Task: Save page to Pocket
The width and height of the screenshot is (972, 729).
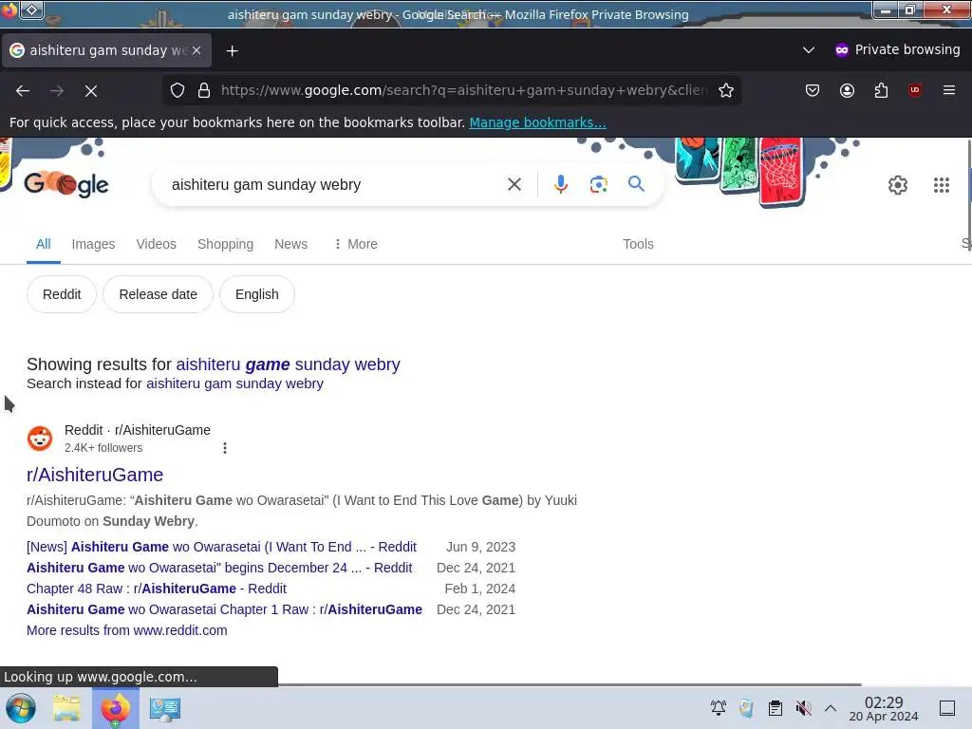Action: click(813, 90)
